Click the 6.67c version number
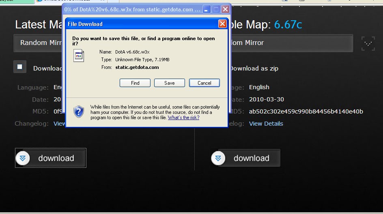Screen dimensions: 383x214 point(288,24)
